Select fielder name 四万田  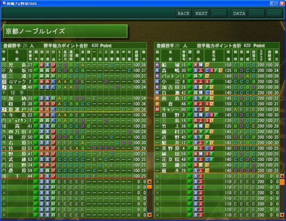click(x=17, y=132)
